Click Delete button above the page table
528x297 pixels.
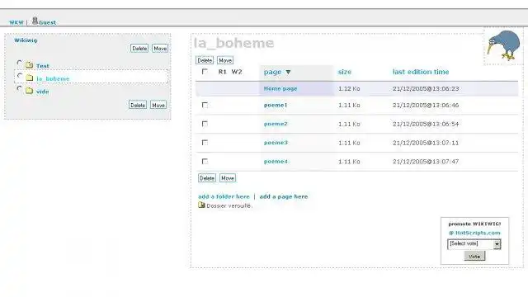click(205, 60)
